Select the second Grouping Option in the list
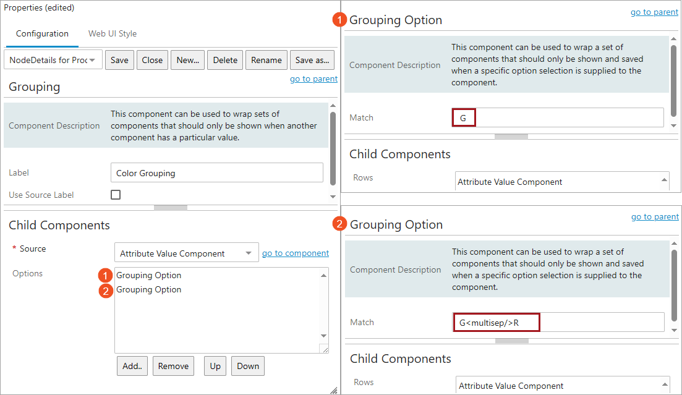The height and width of the screenshot is (395, 682). [x=149, y=290]
